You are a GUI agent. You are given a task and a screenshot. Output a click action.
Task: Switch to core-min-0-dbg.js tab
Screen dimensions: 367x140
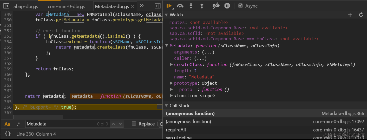pos(66,6)
